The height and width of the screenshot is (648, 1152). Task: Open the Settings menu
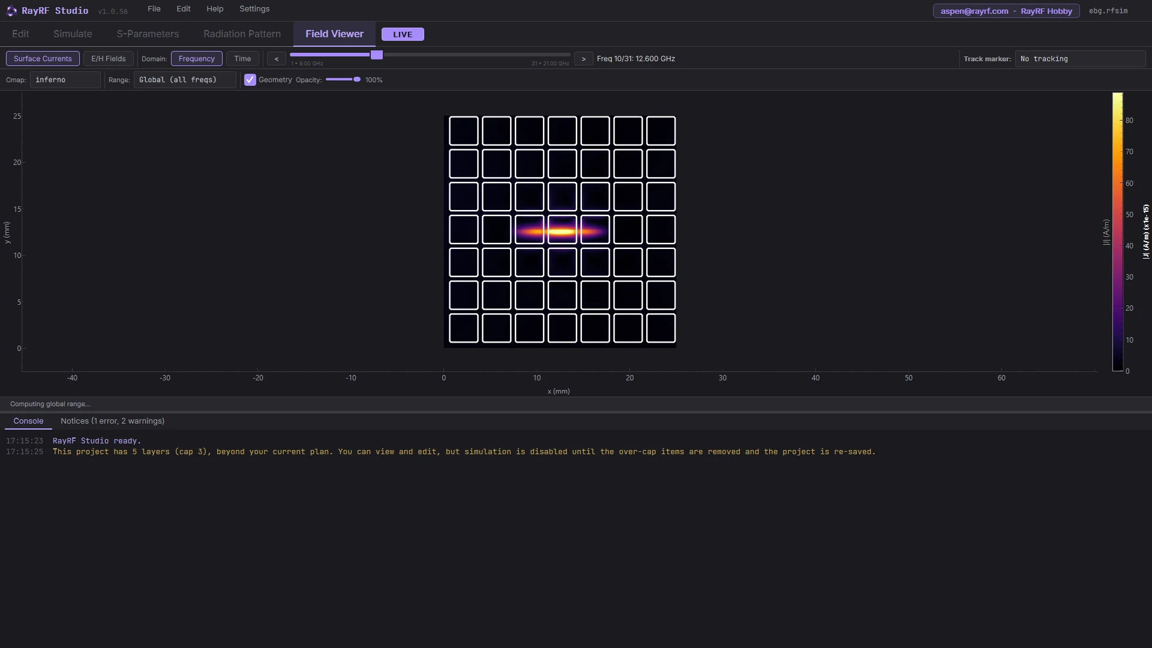pos(254,9)
